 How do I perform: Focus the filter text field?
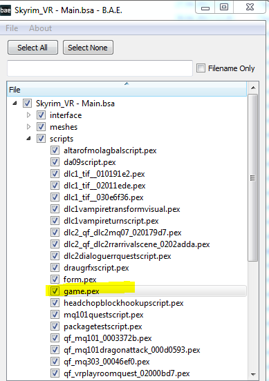[100, 68]
